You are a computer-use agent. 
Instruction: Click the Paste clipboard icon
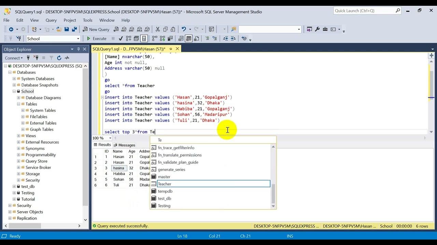(173, 29)
